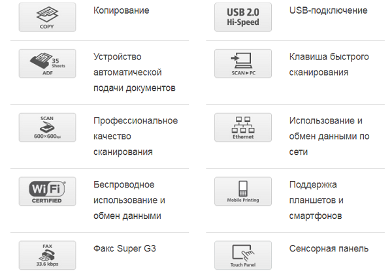Click the Факс Super G3 label

(x=125, y=249)
